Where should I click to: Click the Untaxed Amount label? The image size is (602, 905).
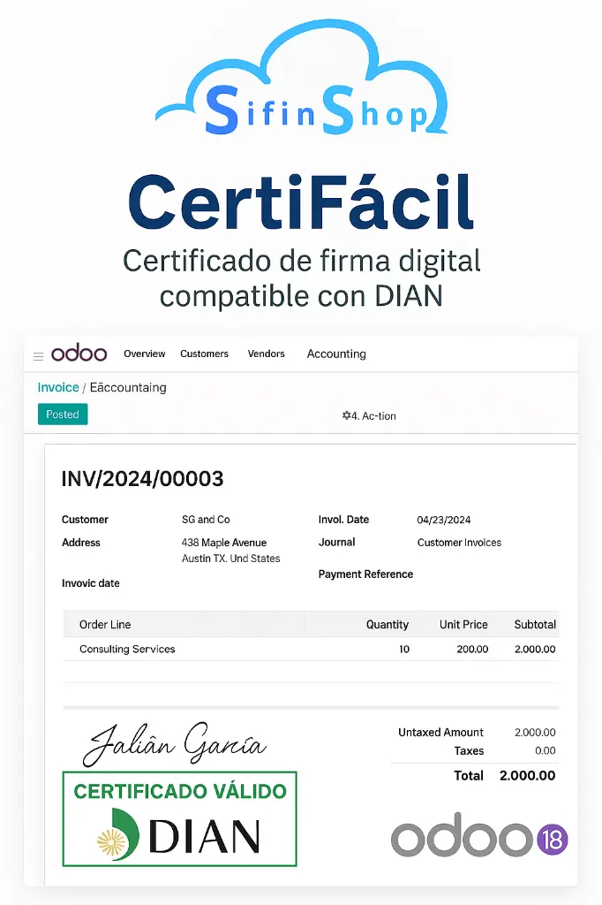coord(440,733)
